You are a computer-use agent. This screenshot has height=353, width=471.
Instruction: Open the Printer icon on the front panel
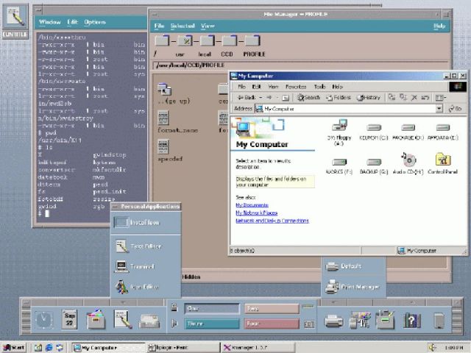click(x=333, y=321)
